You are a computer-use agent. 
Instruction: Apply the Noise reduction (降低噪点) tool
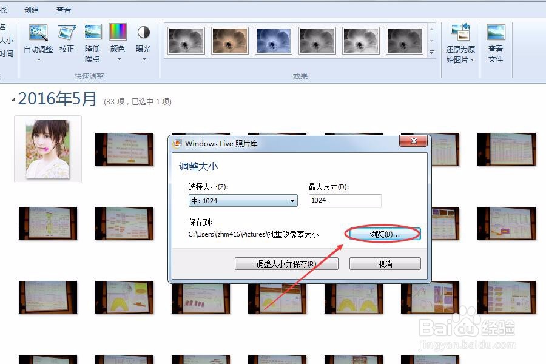[93, 32]
